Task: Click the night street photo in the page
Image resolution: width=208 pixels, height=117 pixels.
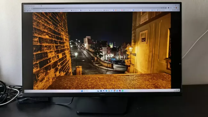Action: coord(102,51)
